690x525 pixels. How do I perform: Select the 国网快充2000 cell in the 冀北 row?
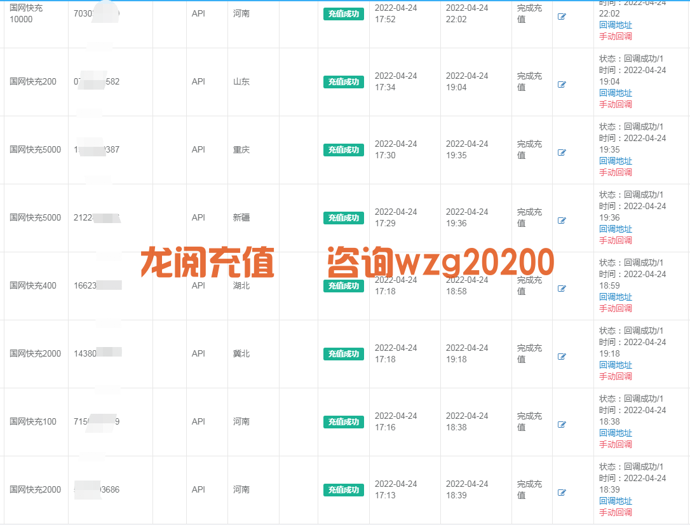click(35, 353)
